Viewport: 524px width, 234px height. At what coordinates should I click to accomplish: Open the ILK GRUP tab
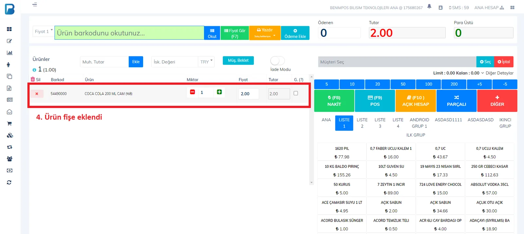[x=416, y=135]
